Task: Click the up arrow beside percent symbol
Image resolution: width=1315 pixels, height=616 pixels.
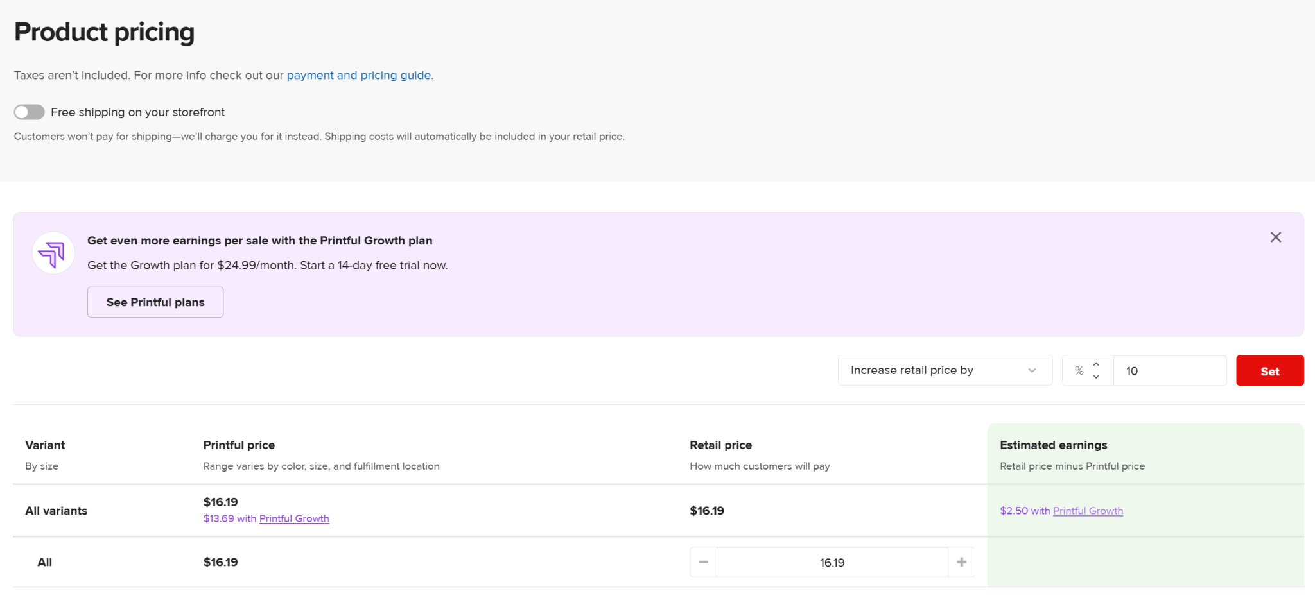Action: click(1096, 364)
